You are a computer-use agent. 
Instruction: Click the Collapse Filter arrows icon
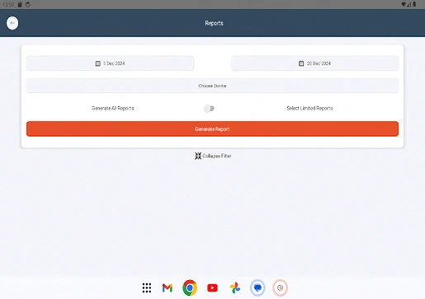pyautogui.click(x=198, y=156)
